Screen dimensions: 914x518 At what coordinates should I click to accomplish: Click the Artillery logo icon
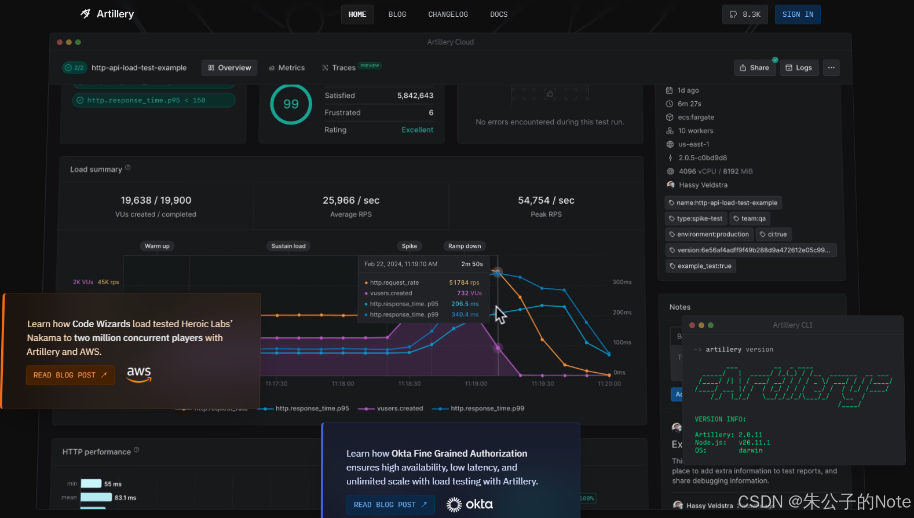(85, 13)
